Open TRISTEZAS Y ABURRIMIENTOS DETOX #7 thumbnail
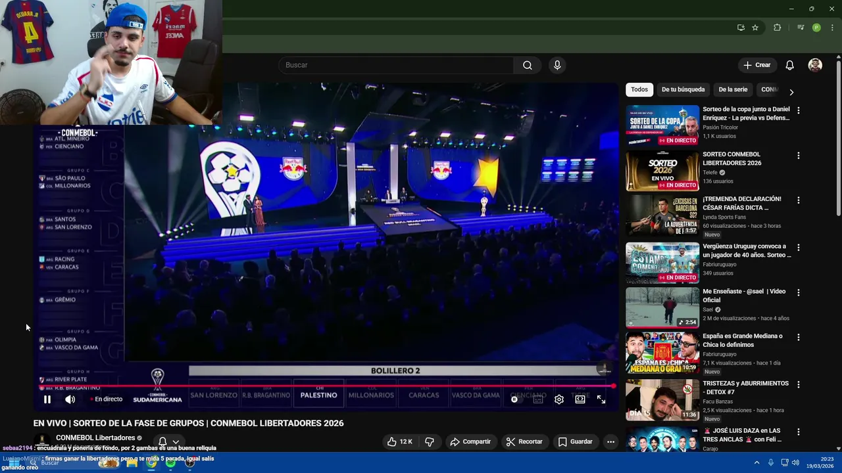 tap(662, 400)
